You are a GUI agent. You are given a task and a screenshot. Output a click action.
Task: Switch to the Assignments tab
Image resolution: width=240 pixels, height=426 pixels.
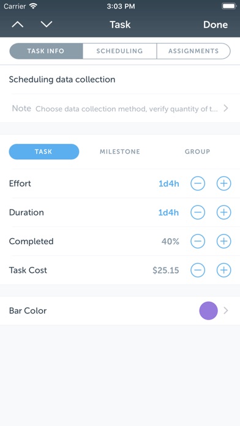pos(193,51)
